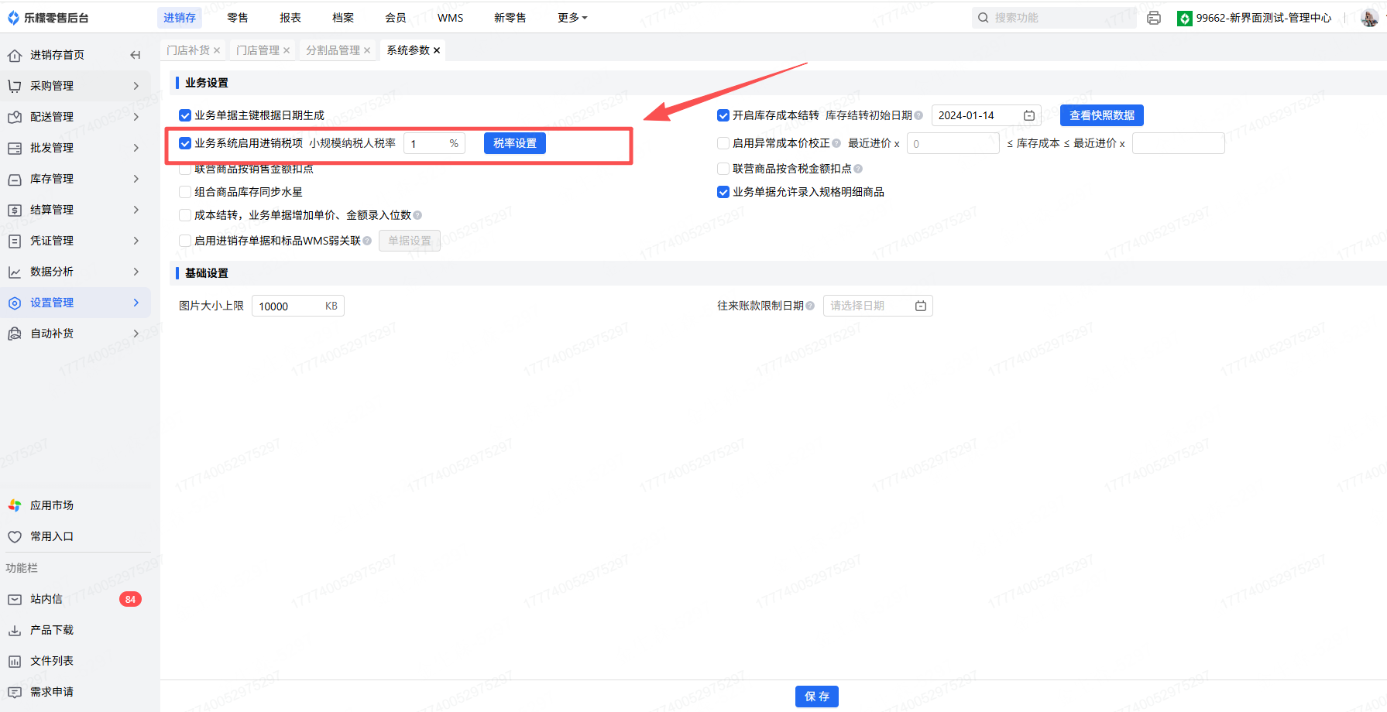Click the 采购管理 cart icon
The width and height of the screenshot is (1387, 712).
pyautogui.click(x=15, y=86)
